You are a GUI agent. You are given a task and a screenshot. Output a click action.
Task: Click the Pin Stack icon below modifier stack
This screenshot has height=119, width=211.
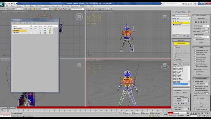pyautogui.click(x=174, y=36)
